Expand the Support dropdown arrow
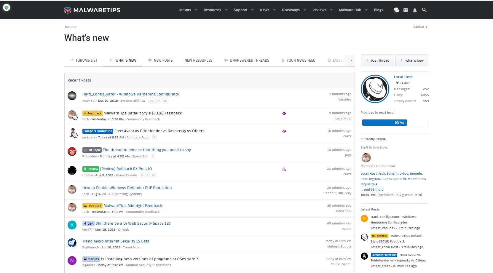The width and height of the screenshot is (493, 273). tap(252, 10)
